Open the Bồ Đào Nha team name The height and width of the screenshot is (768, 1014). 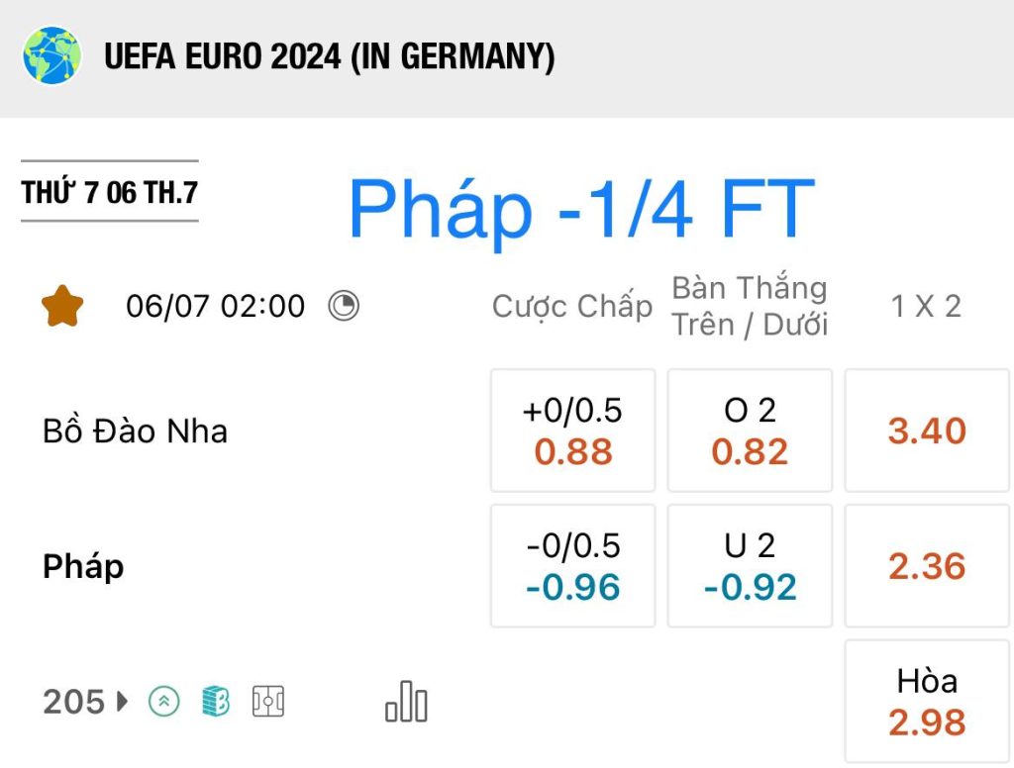pos(135,432)
